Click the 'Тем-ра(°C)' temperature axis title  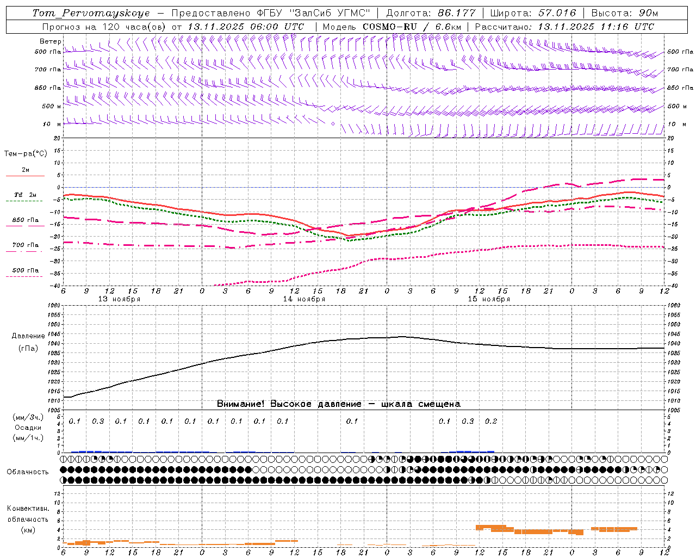26,153
